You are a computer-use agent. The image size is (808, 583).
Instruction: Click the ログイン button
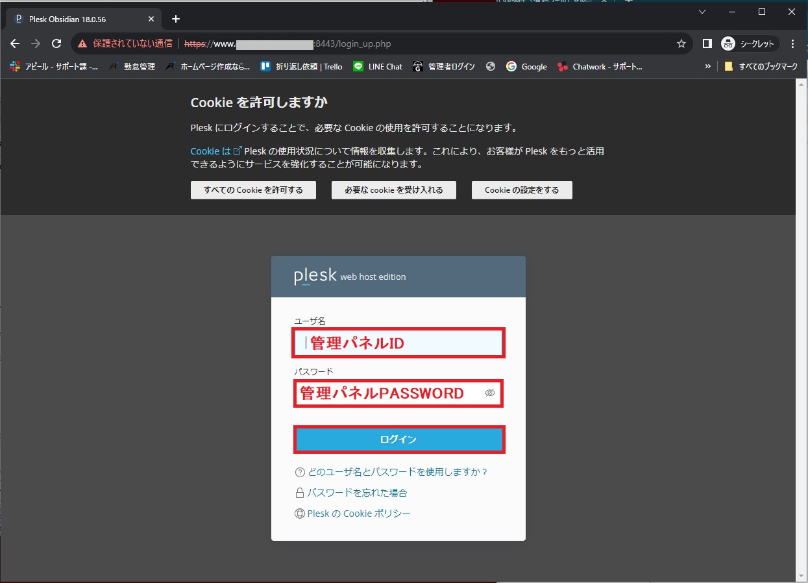[x=398, y=440]
